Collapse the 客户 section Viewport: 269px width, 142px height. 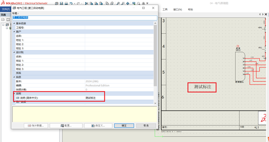coord(14,32)
